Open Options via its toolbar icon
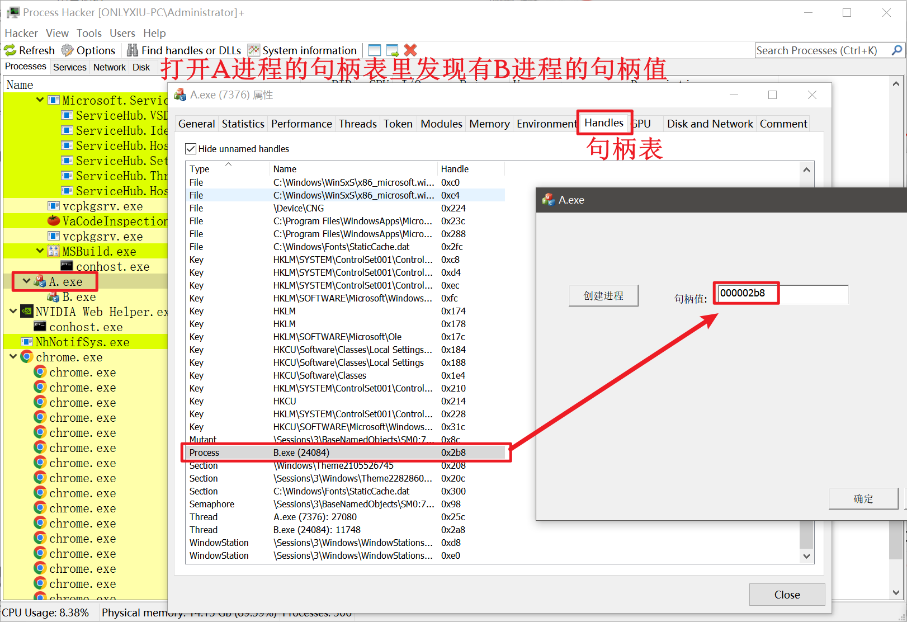 (x=67, y=50)
